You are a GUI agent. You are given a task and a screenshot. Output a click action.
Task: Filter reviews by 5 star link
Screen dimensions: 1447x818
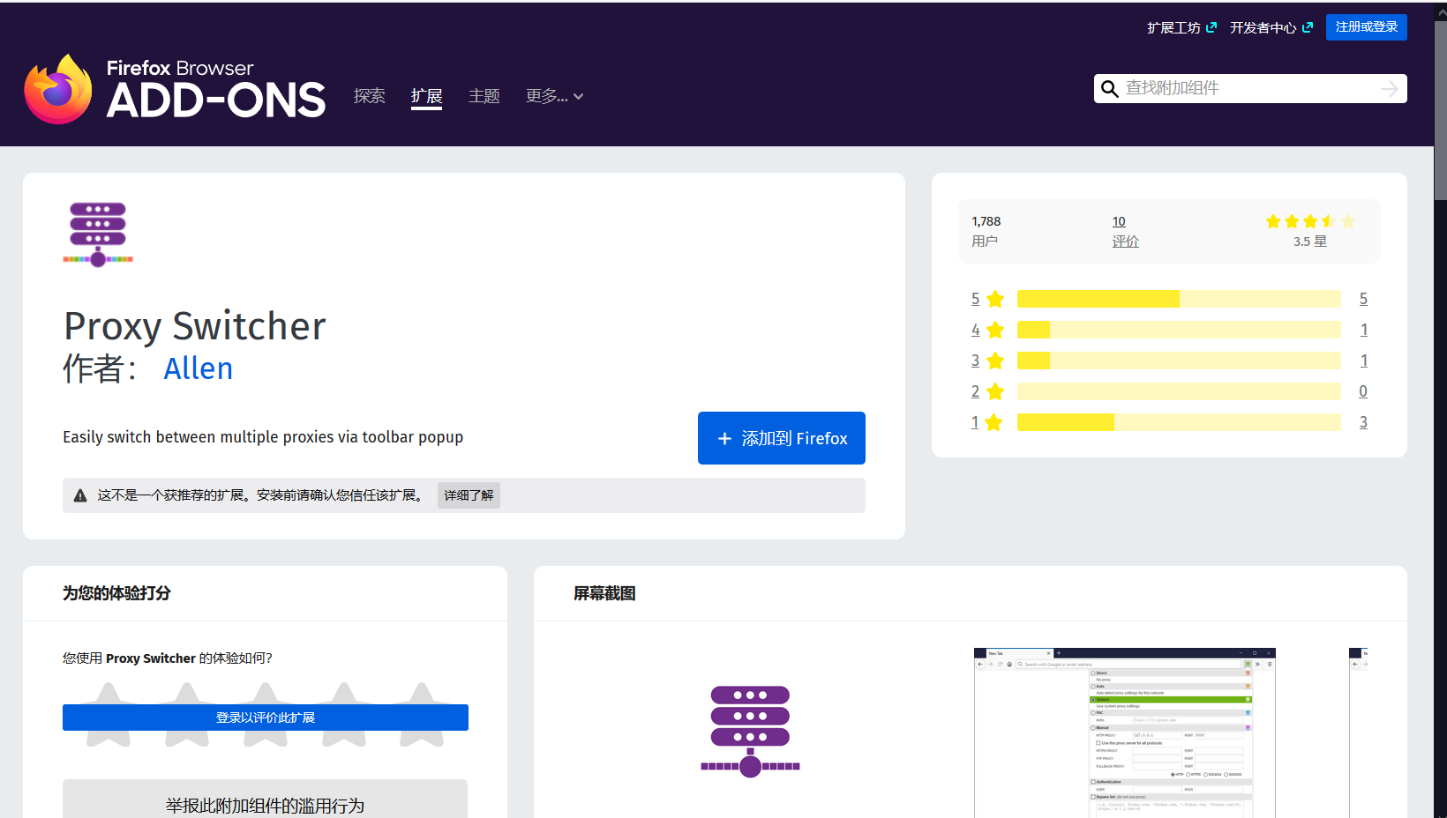[987, 299]
